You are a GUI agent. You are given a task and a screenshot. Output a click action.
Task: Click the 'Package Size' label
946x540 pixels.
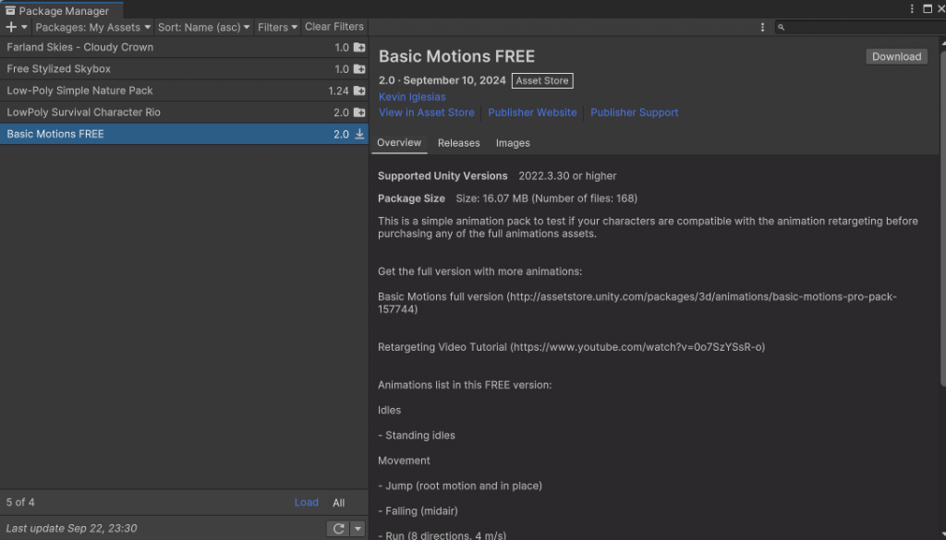point(411,198)
